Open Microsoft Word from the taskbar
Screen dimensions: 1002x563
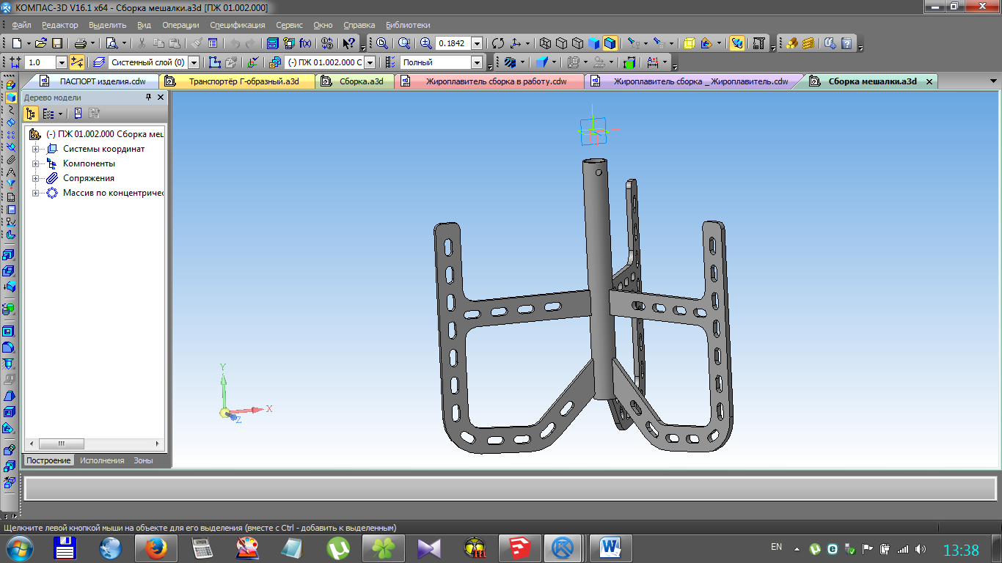pyautogui.click(x=610, y=548)
